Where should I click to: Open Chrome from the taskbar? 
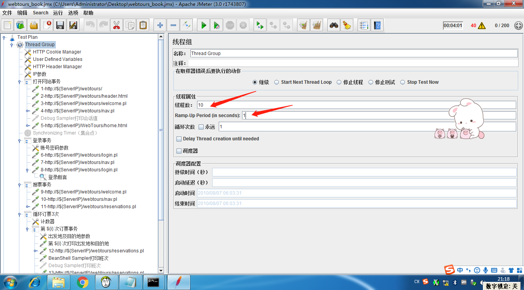tap(83, 282)
